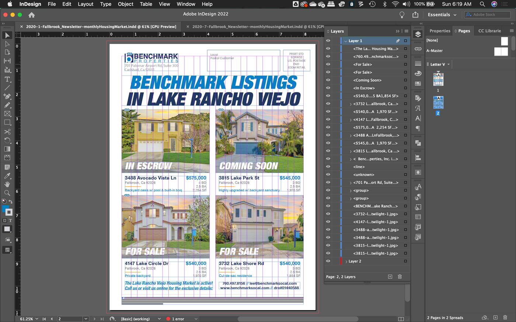Screen dimensions: 516x322
Task: Collapse Layer 1 disclosure triangle
Action: 346,41
